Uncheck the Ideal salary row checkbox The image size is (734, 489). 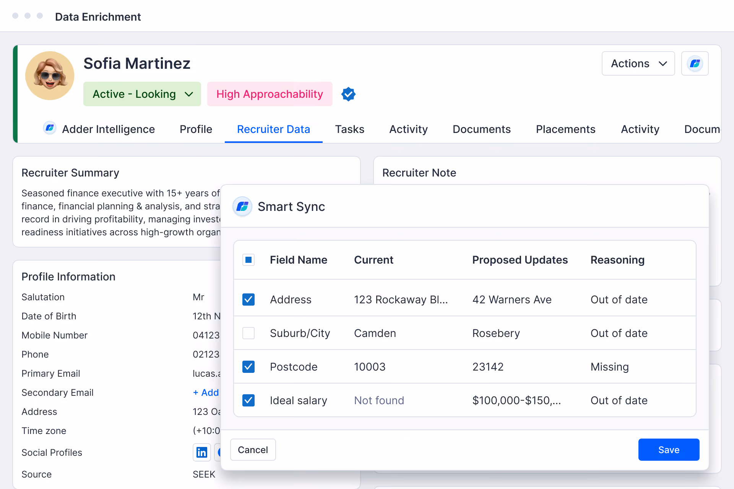[x=248, y=400]
